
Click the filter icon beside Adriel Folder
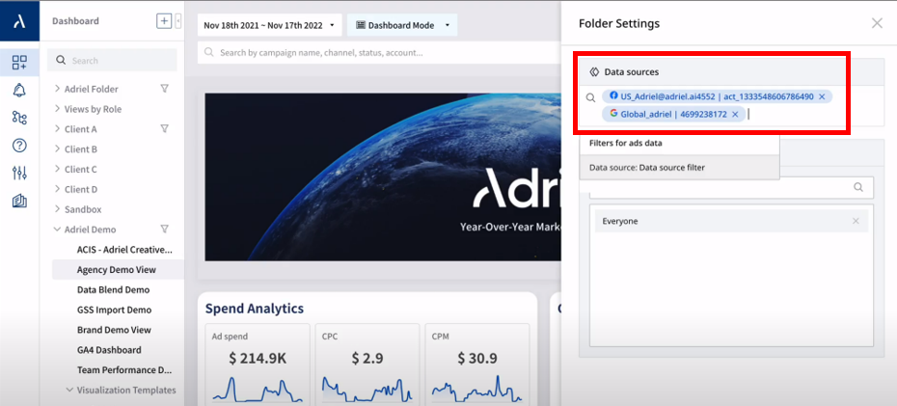(164, 89)
